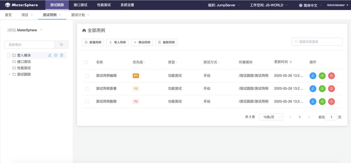This screenshot has width=351, height=163.
Task: Click the 导入用例 button
Action: click(117, 42)
